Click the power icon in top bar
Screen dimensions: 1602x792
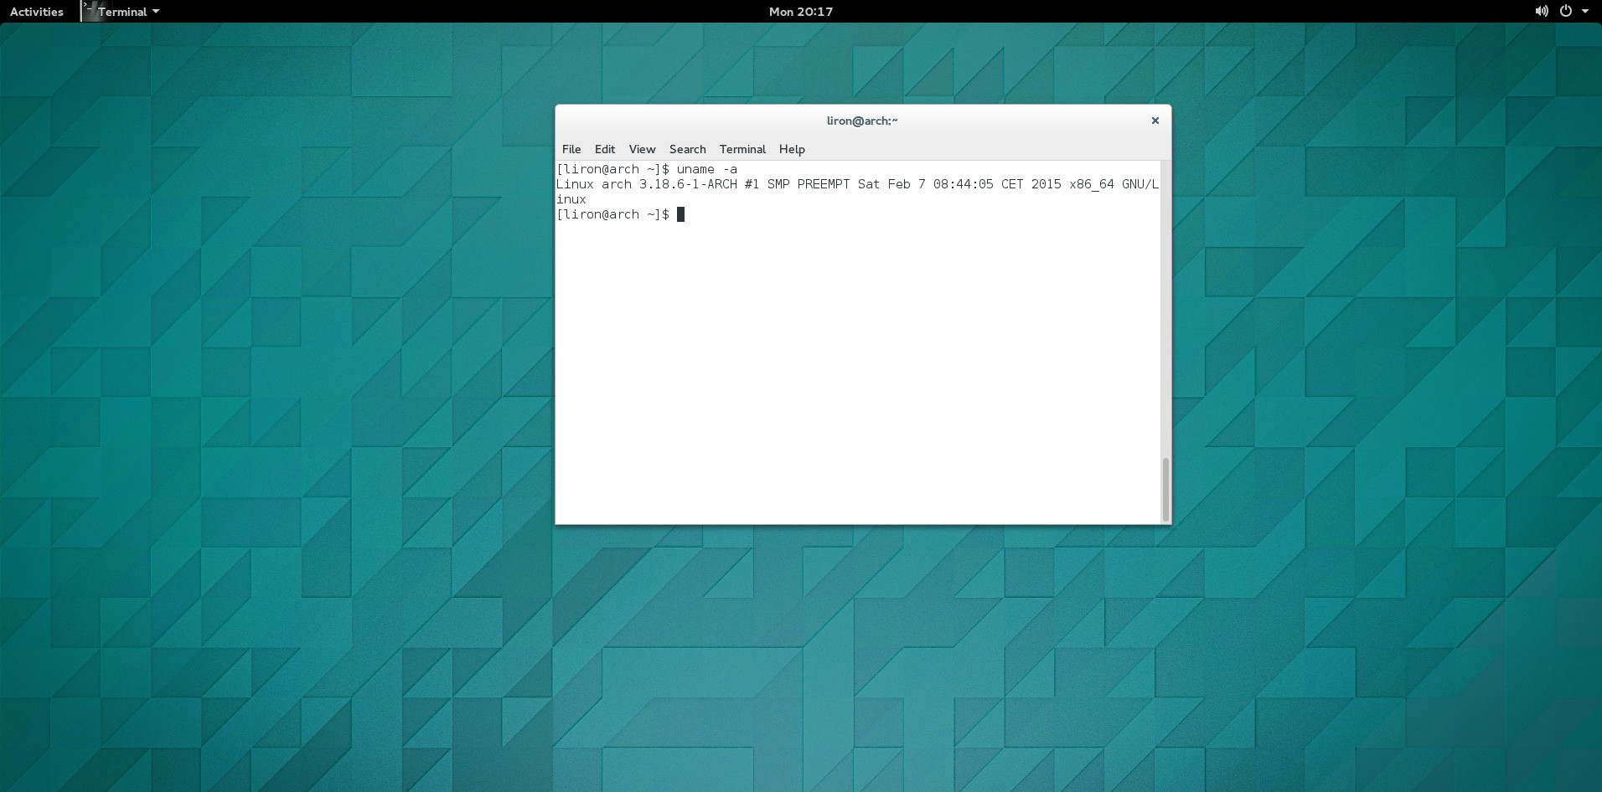(1565, 12)
